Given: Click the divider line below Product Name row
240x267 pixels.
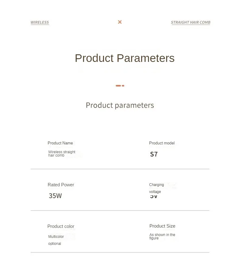Looking at the screenshot, I should [120, 169].
